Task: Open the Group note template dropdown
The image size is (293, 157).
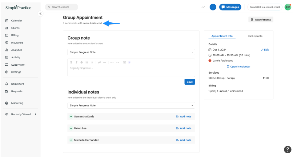Action: [x=131, y=52]
